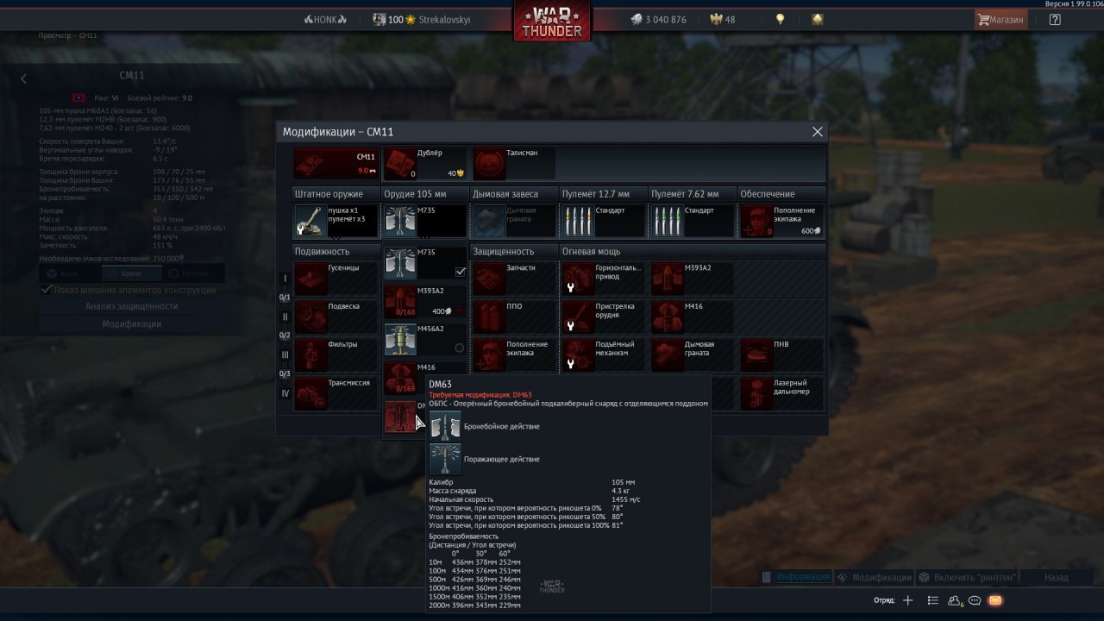This screenshot has height=621, width=1104.
Task: Select the Трансмиссия modification
Action: (x=336, y=392)
